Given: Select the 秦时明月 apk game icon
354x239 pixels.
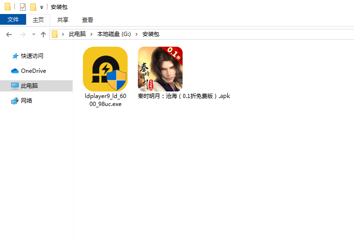Looking at the screenshot, I should point(160,69).
